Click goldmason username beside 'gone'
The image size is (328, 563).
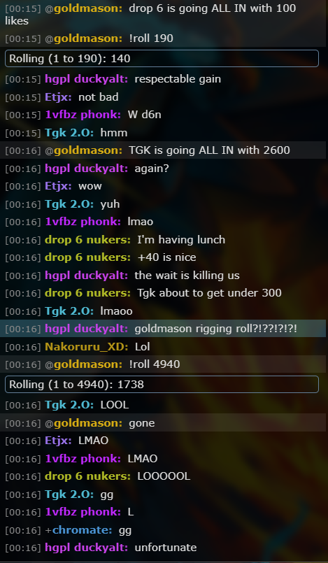[x=88, y=423]
